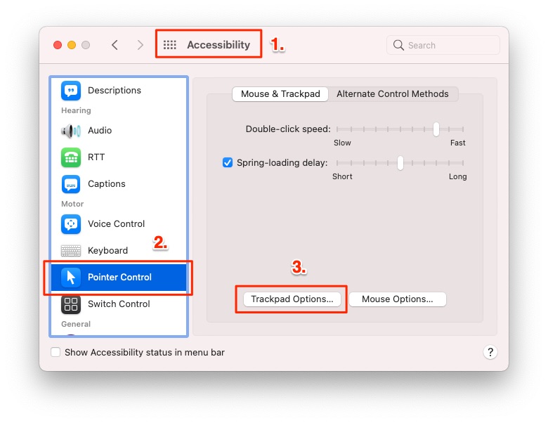The height and width of the screenshot is (423, 548).
Task: Select the Audio speaker icon
Action: (71, 131)
